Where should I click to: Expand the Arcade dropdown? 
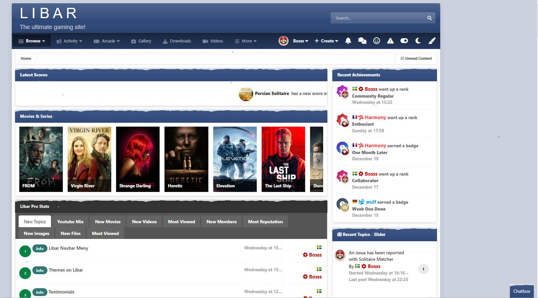click(107, 41)
